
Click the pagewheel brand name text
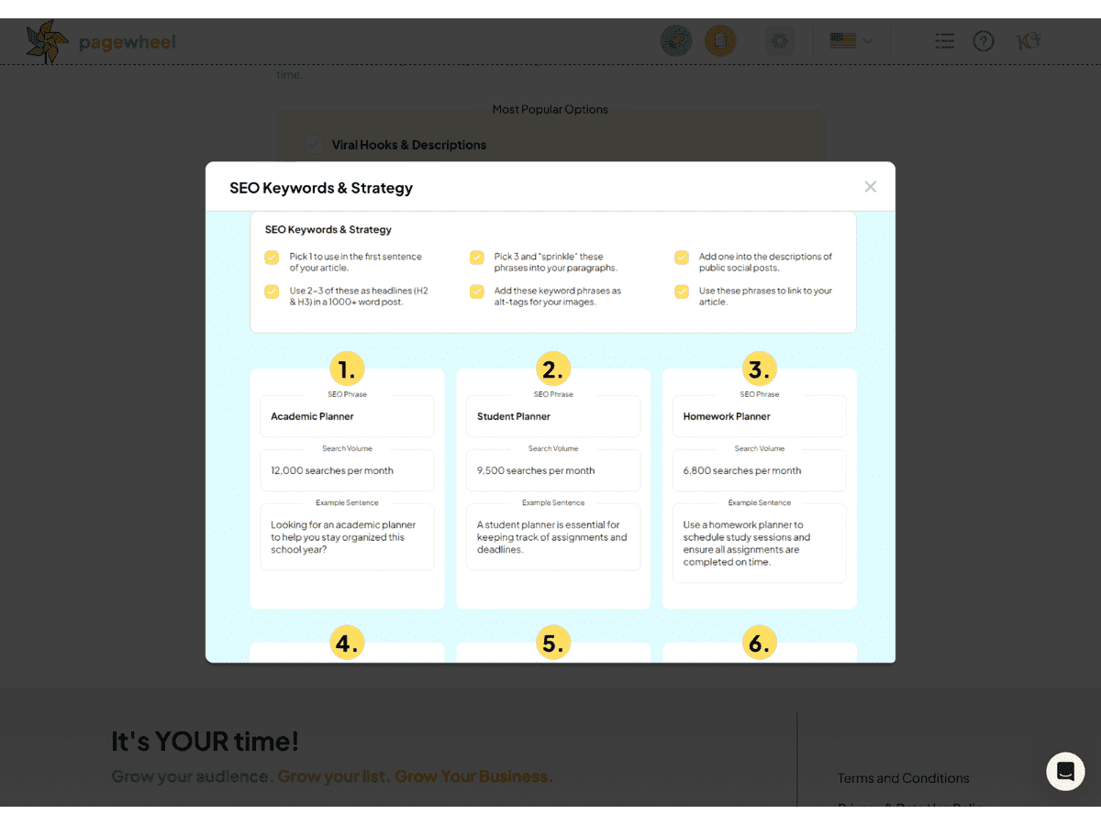pyautogui.click(x=127, y=42)
